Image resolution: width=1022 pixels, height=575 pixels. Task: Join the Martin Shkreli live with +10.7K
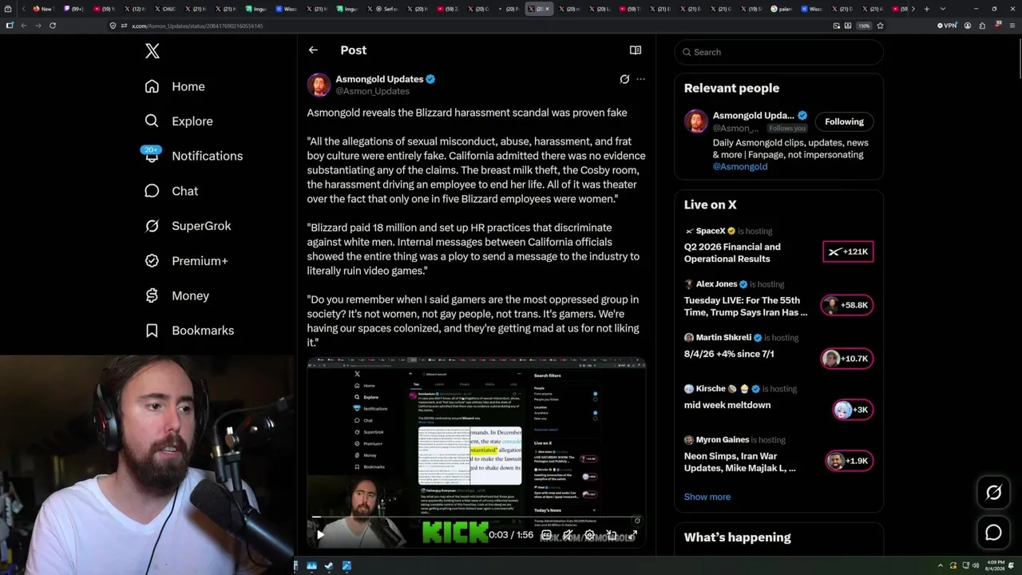coord(846,359)
